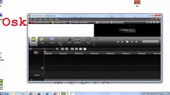Open the editing dimensions dropdown in preview
170x95 pixels.
click(x=102, y=22)
